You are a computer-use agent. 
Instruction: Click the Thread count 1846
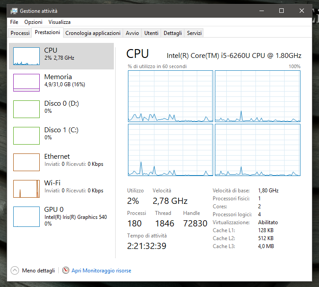(x=165, y=223)
